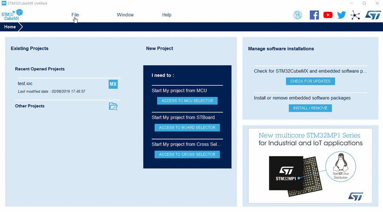The width and height of the screenshot is (383, 212).
Task: Click the STM32CubeMX logo
Action: coord(12,15)
